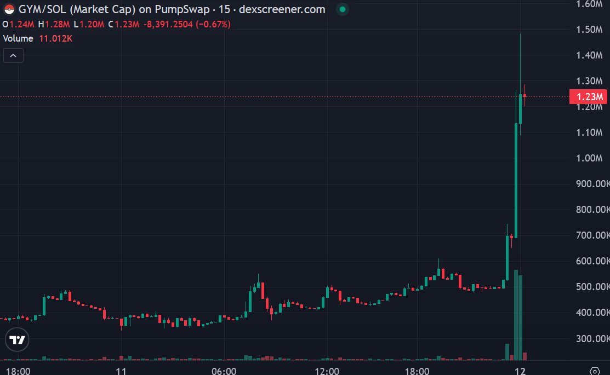Click the high value H1.28M
This screenshot has height=375, width=610.
point(54,24)
